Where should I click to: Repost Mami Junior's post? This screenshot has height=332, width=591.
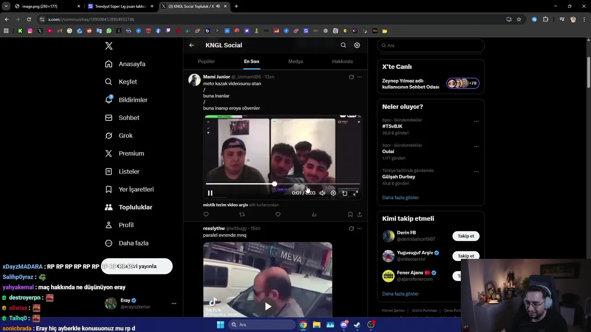pyautogui.click(x=242, y=214)
